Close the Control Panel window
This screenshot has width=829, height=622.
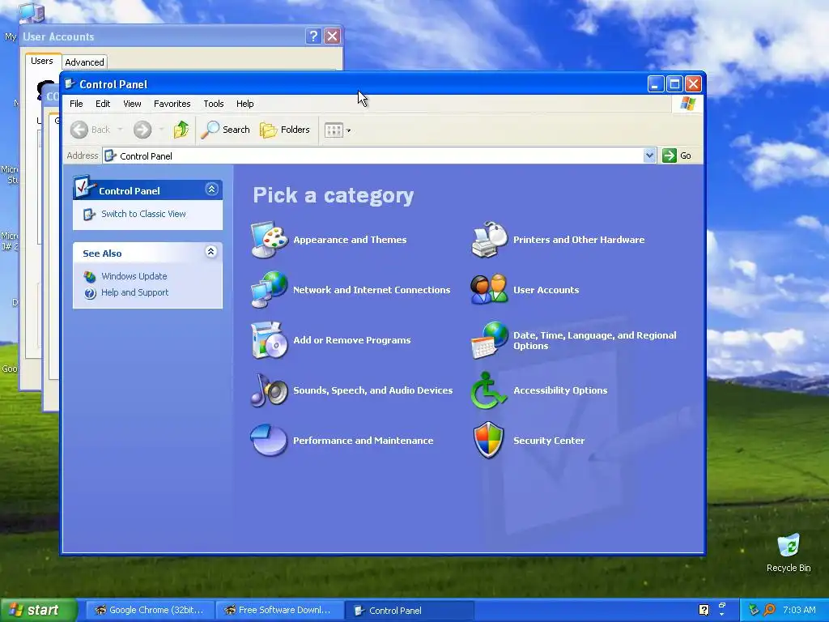click(x=693, y=83)
